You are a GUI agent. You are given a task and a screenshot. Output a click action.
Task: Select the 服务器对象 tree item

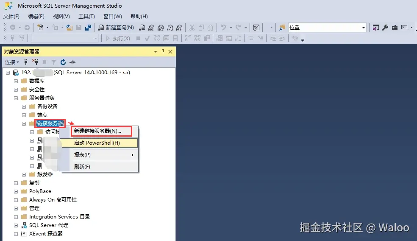pos(42,98)
